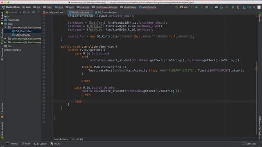Select MainActivity in the project tree
This screenshot has height=147, width=262.
pos(23,35)
